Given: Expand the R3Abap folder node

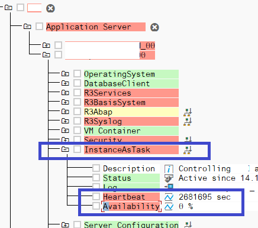Looking at the screenshot, I should tap(65, 112).
